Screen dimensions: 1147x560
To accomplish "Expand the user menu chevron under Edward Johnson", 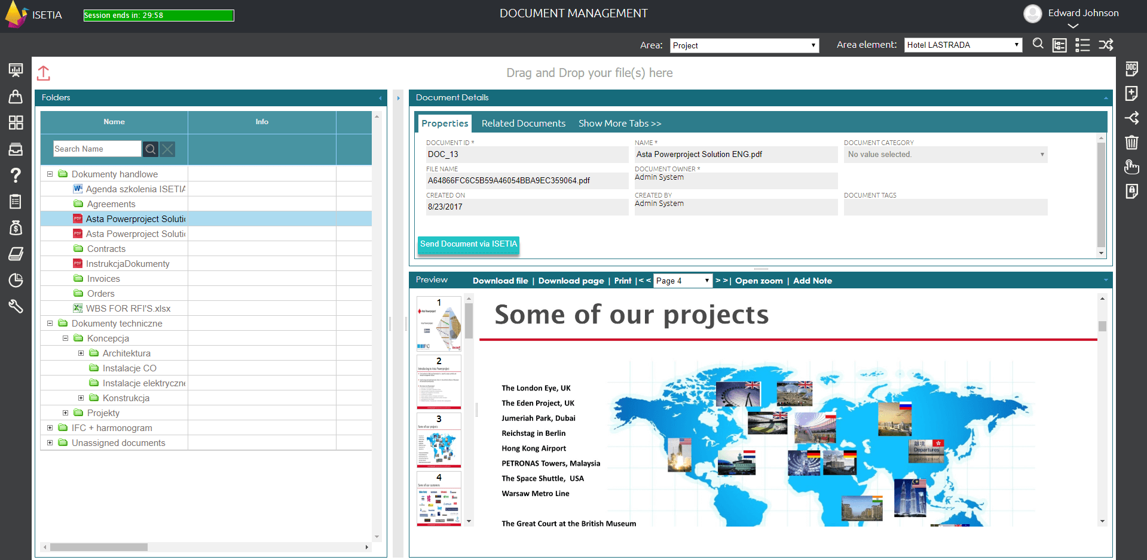I will (x=1073, y=26).
